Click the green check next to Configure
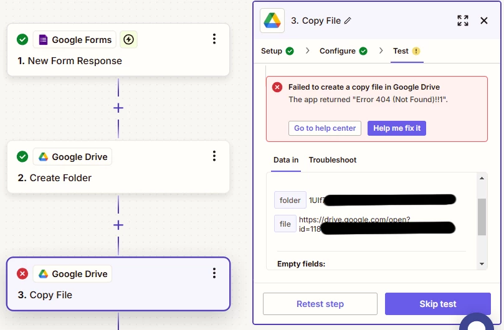The width and height of the screenshot is (504, 330). (x=363, y=51)
